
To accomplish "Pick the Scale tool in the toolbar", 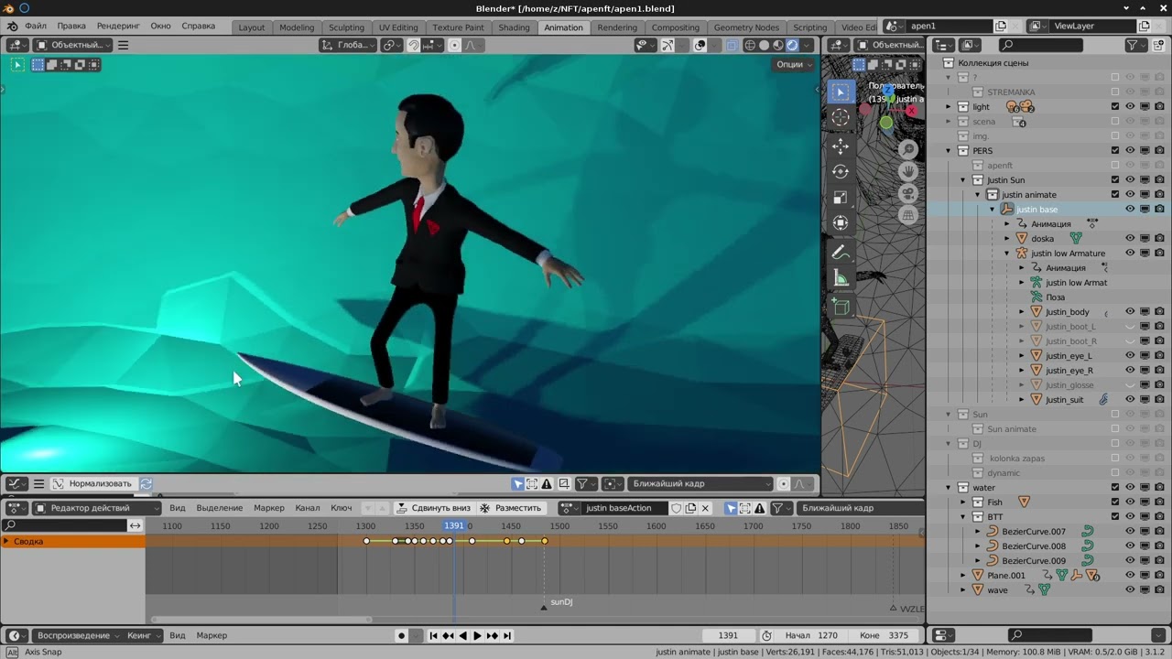I will (841, 198).
